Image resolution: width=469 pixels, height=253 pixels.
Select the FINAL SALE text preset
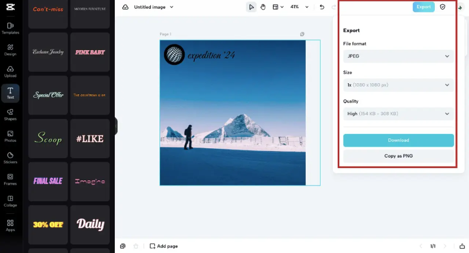click(x=48, y=181)
